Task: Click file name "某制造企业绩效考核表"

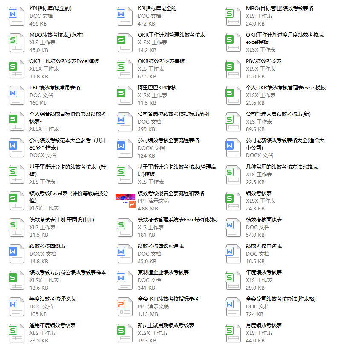Action: pos(163,273)
